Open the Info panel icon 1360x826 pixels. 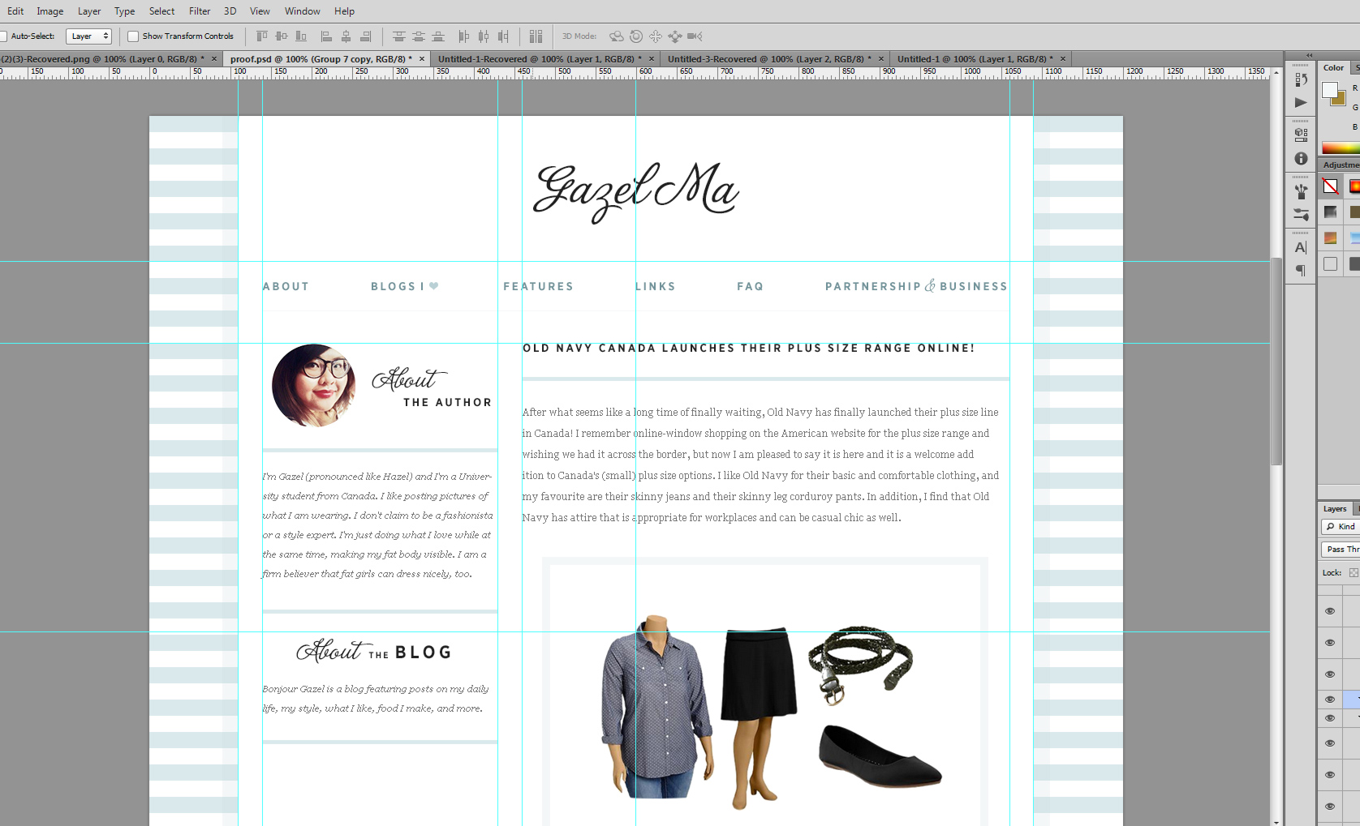coord(1301,159)
